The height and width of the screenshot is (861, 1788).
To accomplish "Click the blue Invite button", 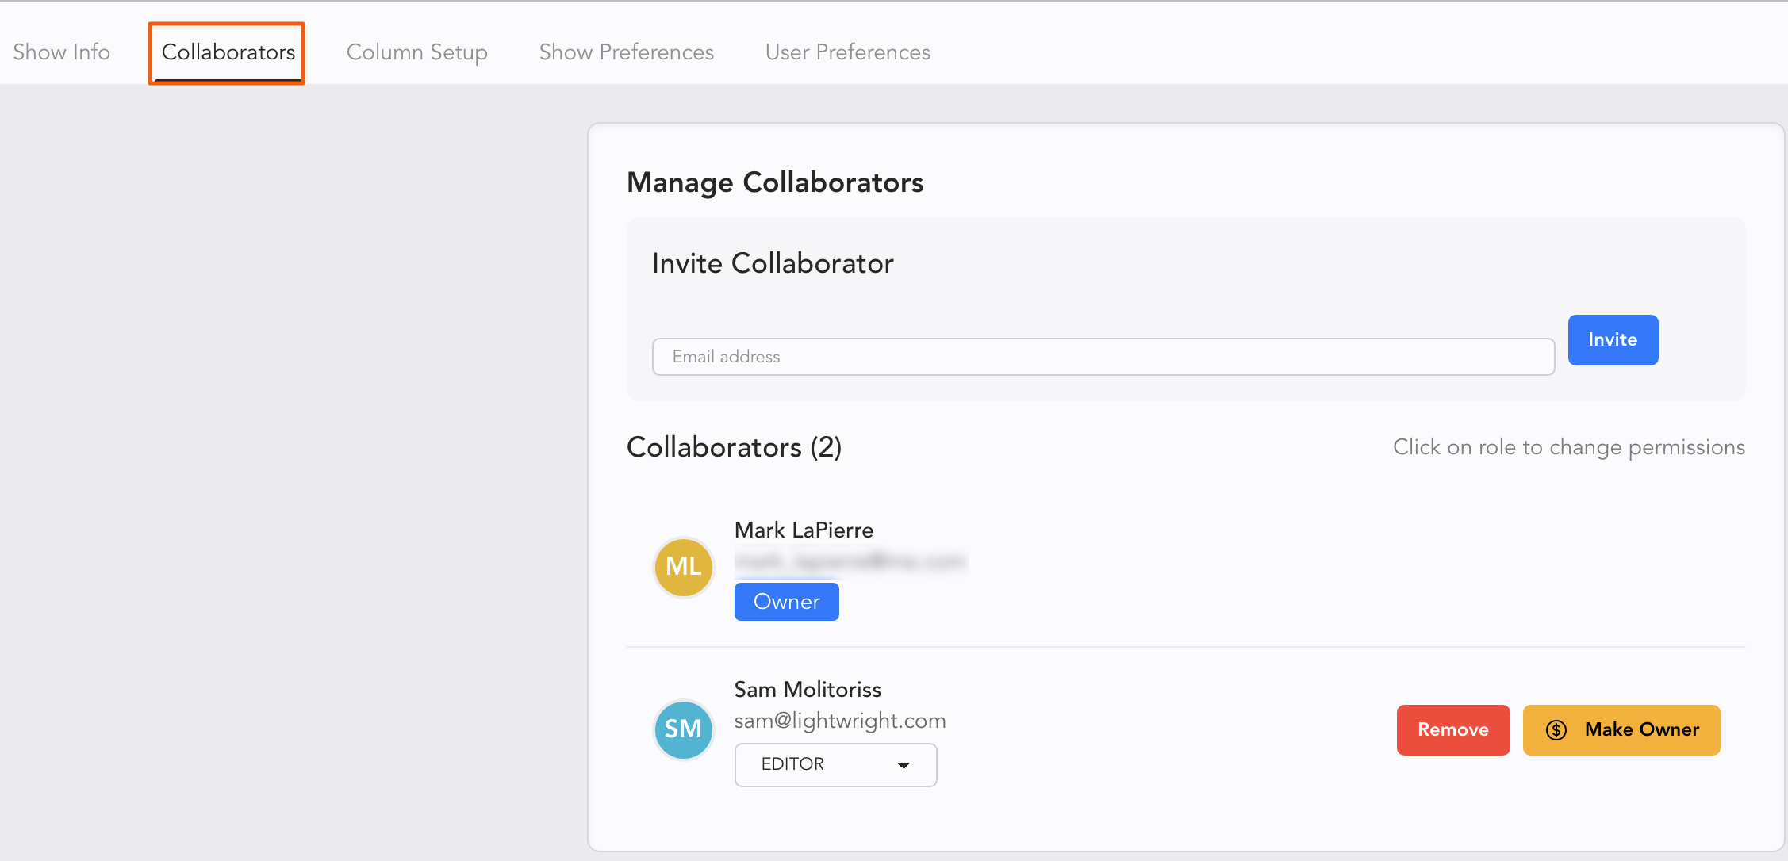I will (x=1613, y=340).
